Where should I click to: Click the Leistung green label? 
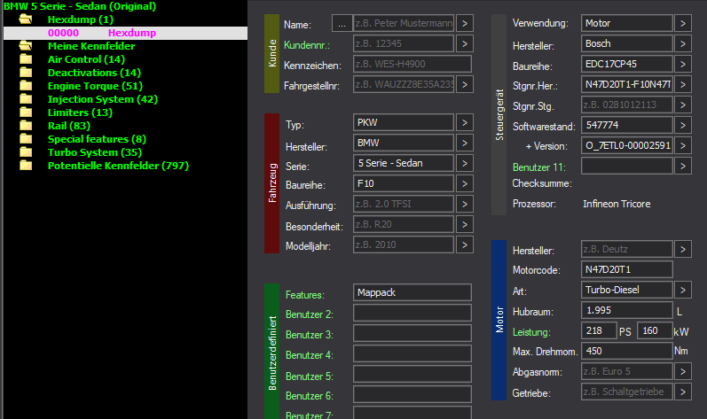coord(531,332)
